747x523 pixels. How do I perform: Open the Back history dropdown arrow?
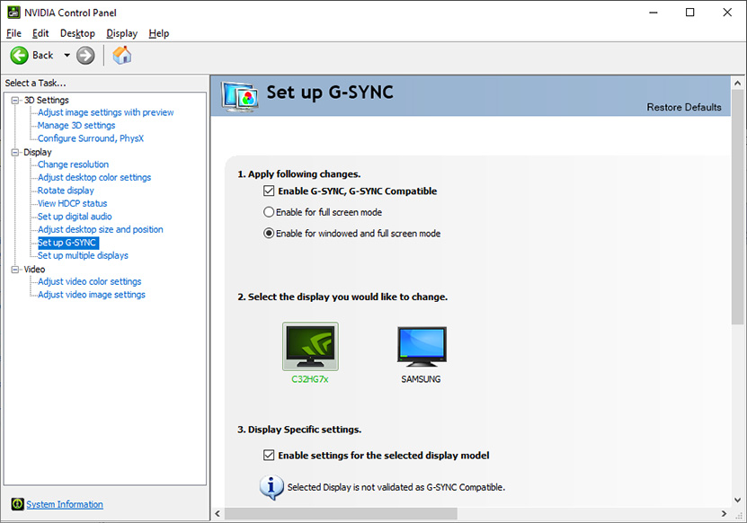[x=67, y=55]
